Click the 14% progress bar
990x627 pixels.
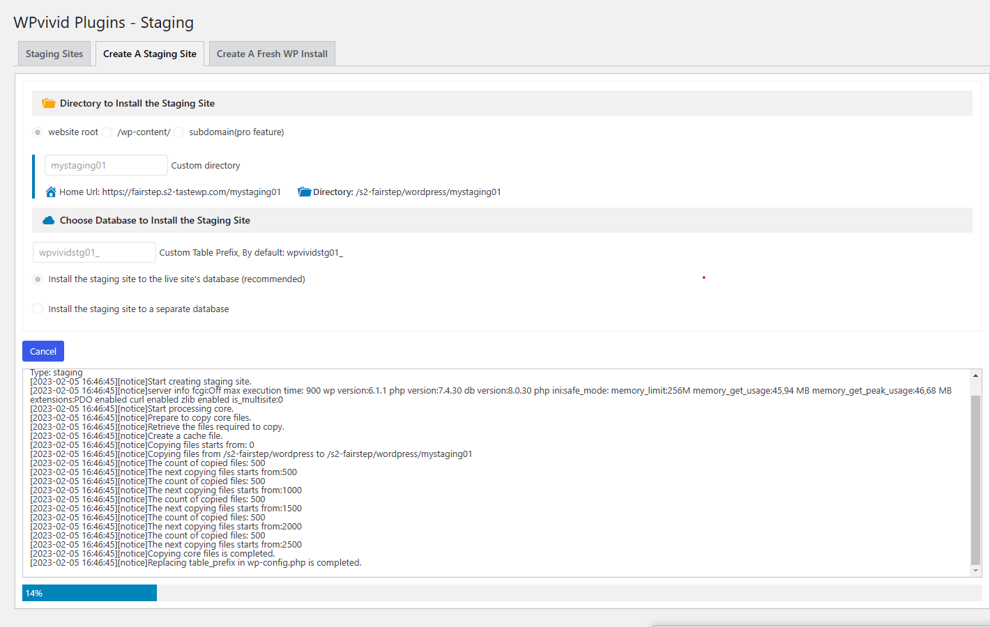(502, 593)
